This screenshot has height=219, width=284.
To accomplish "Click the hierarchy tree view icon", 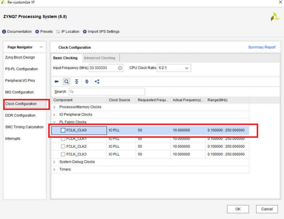I will 97,82.
